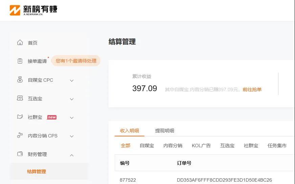295x184 pixels.
Task: Click the 接单邀请 clipboard icon
Action: (20, 61)
